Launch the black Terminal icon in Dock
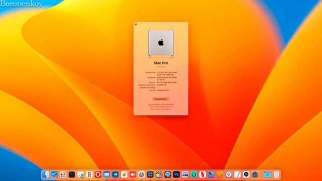 [71, 174]
